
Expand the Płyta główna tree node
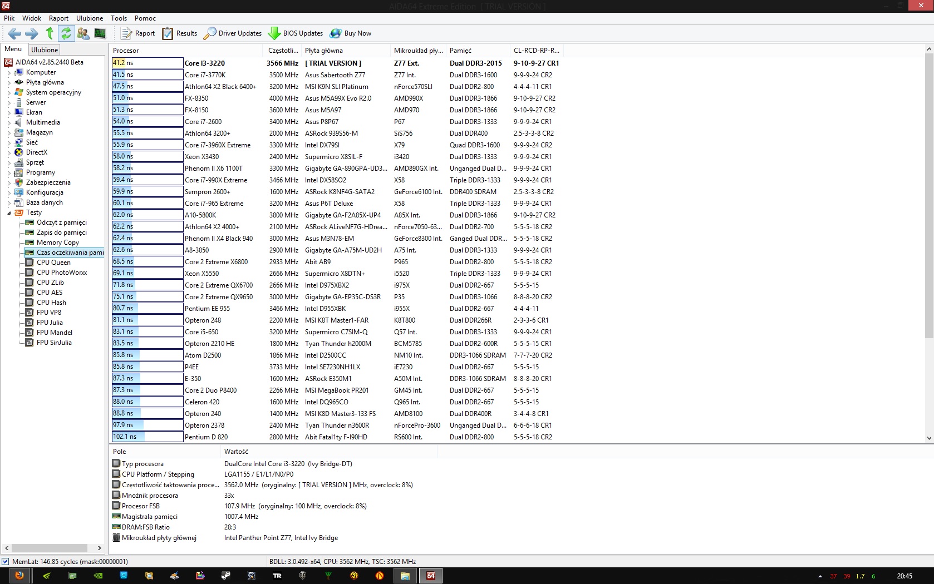[9, 83]
